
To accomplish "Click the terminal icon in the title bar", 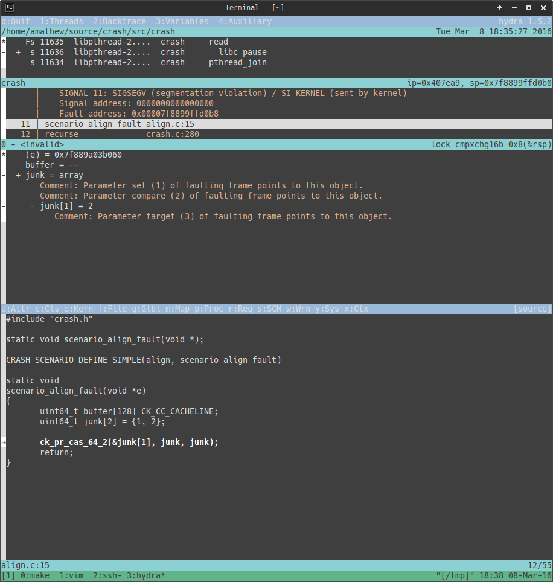I will pos(8,8).
